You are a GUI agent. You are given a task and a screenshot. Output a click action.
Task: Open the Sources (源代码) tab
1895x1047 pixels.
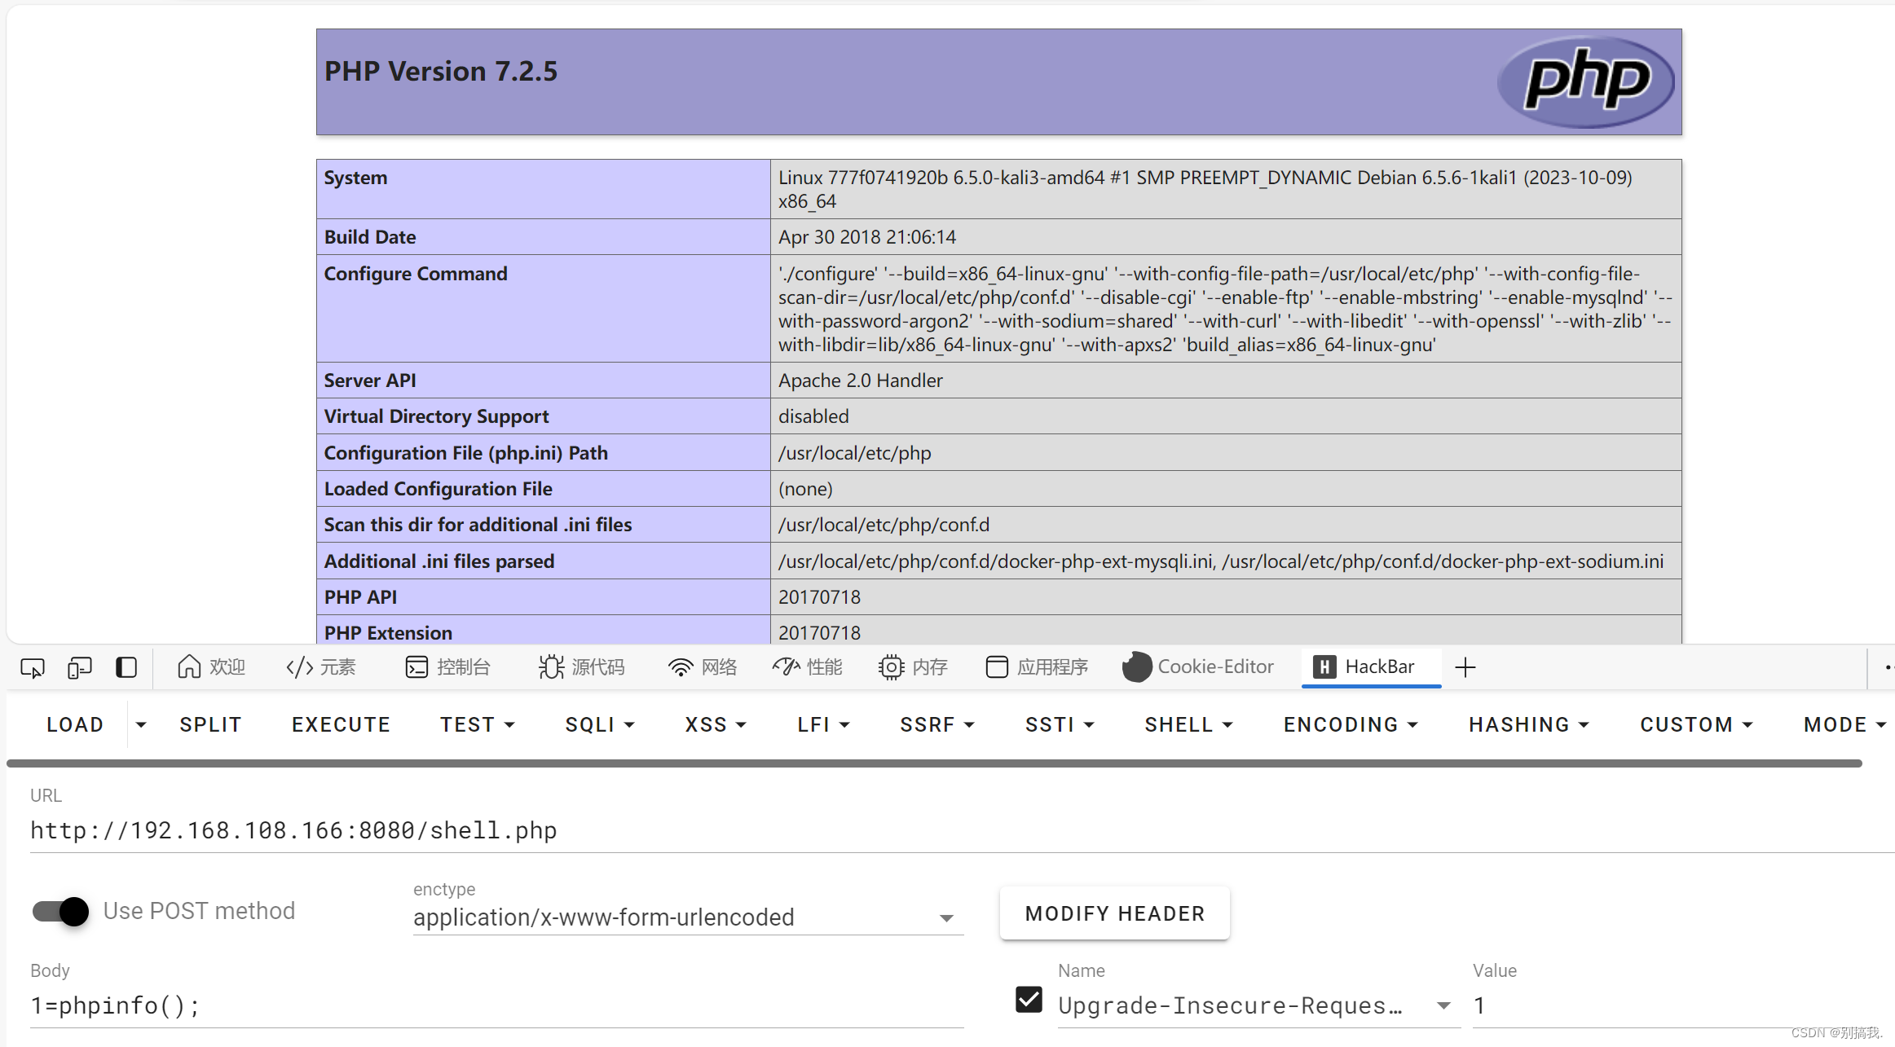click(582, 667)
